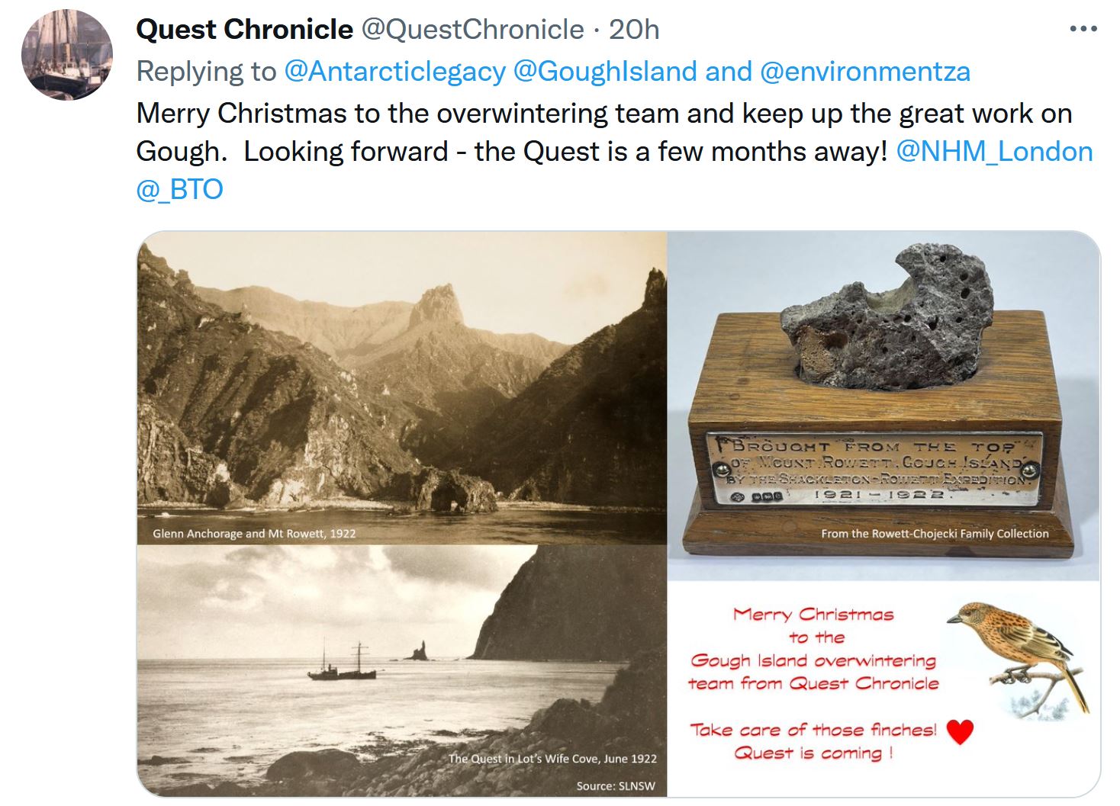Click the red heart on the card

click(960, 731)
